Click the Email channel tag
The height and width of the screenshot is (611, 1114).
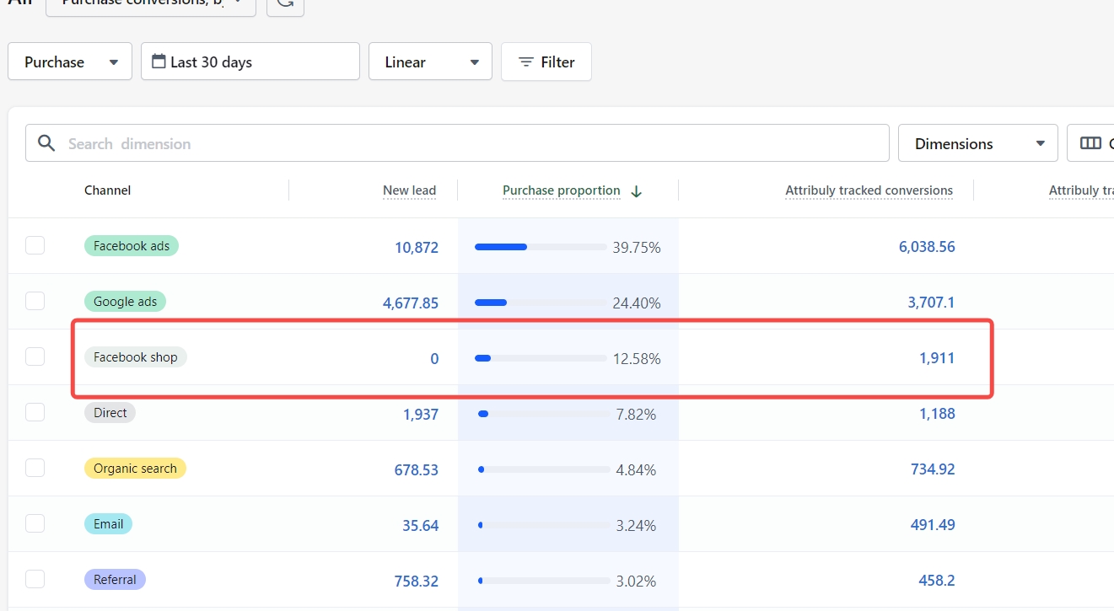click(109, 524)
